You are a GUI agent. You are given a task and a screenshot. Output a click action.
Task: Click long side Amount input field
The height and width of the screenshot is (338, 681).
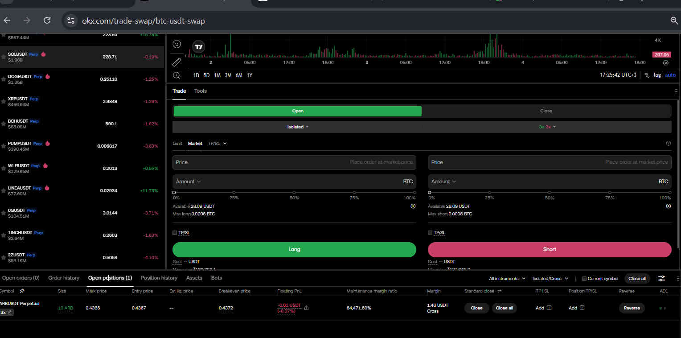294,181
